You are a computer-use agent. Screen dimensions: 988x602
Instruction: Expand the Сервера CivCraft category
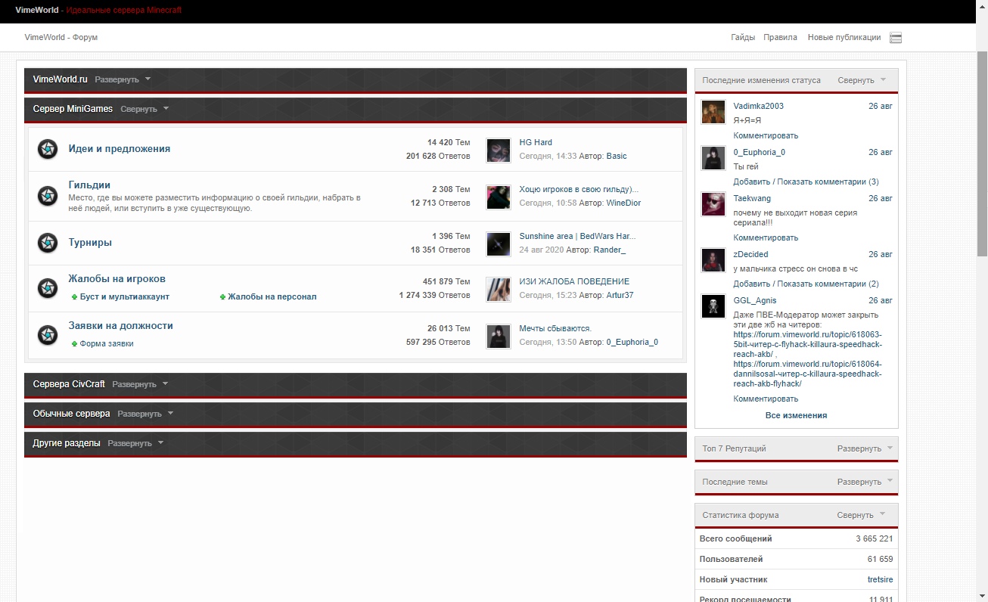(140, 384)
